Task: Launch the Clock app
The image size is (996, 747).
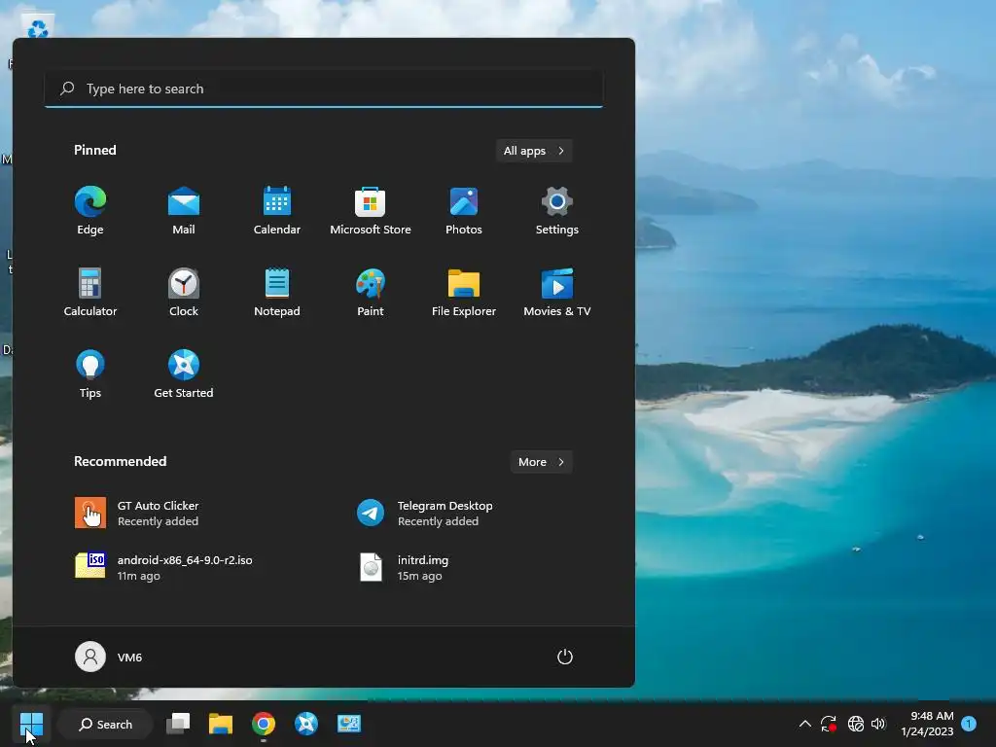Action: [x=184, y=293]
